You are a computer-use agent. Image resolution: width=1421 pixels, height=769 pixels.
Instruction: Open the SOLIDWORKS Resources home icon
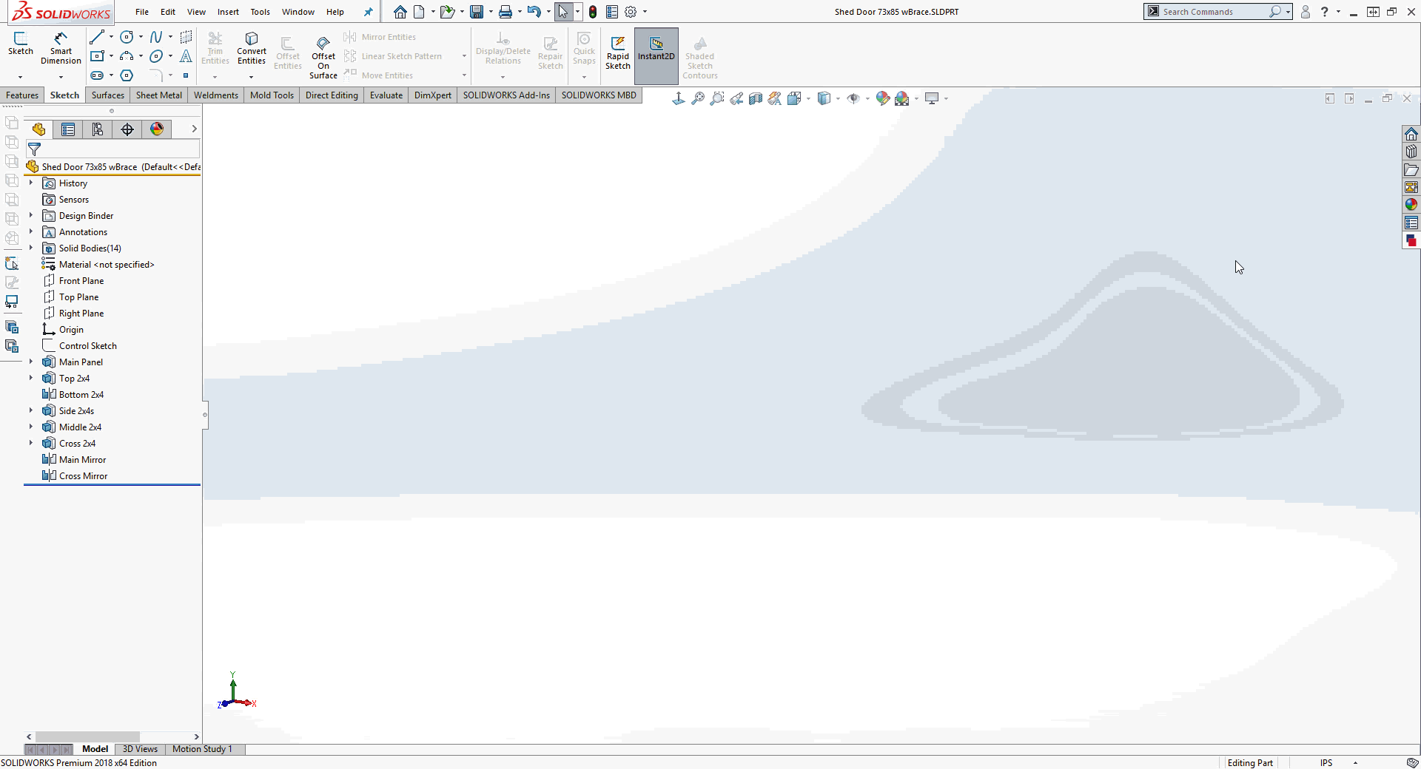coord(1411,134)
